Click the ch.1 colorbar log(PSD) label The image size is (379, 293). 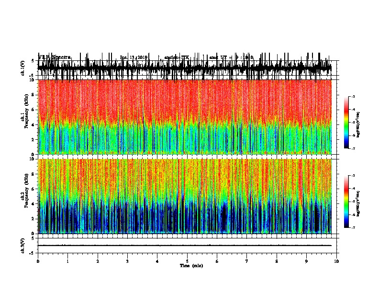coord(358,125)
